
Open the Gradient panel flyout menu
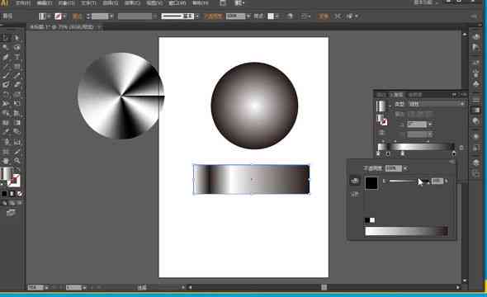click(464, 94)
